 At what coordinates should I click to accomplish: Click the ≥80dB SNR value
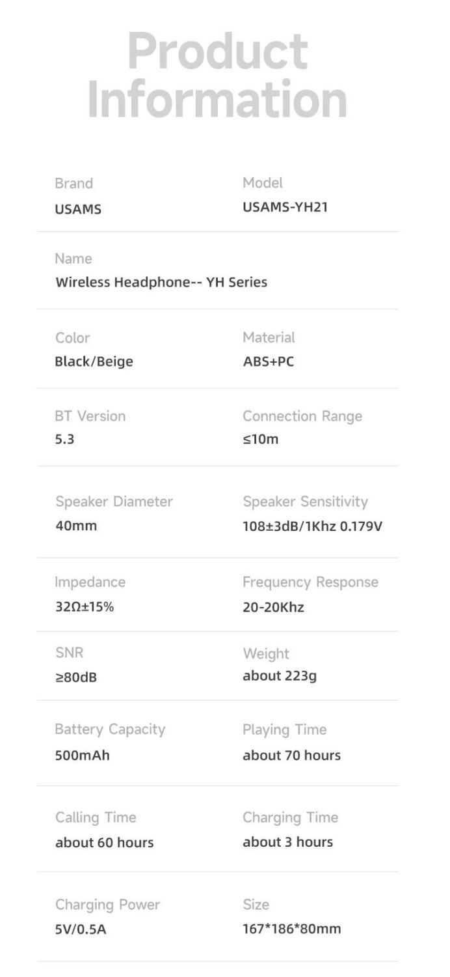[x=76, y=677]
